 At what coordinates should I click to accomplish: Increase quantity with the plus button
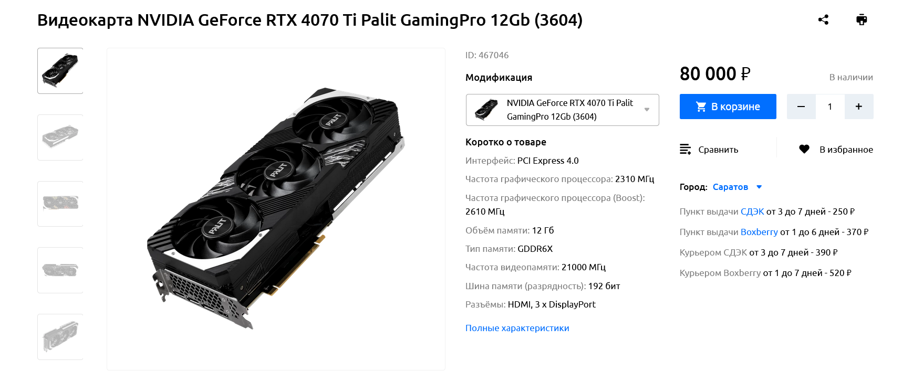[859, 107]
